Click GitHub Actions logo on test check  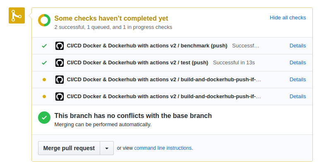(x=59, y=63)
